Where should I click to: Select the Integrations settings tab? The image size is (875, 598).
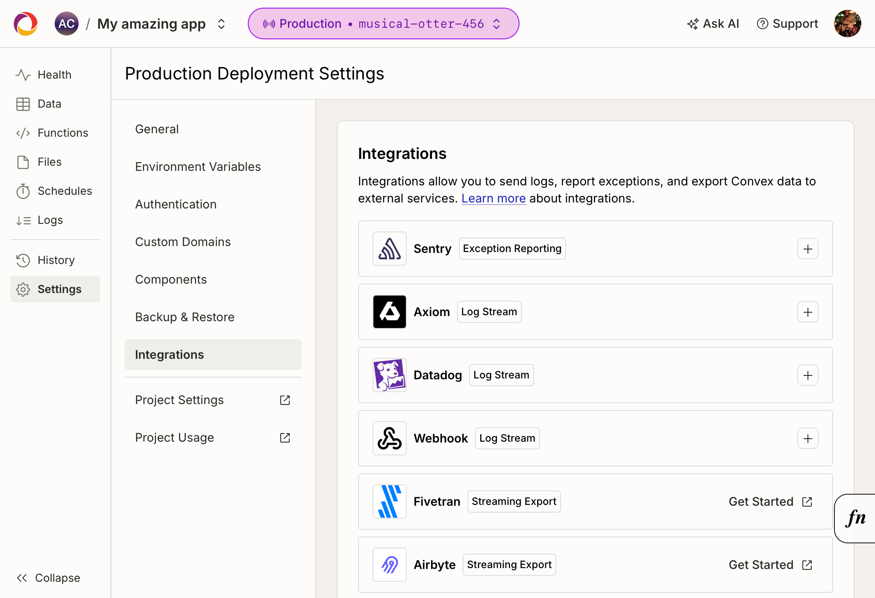tap(213, 355)
